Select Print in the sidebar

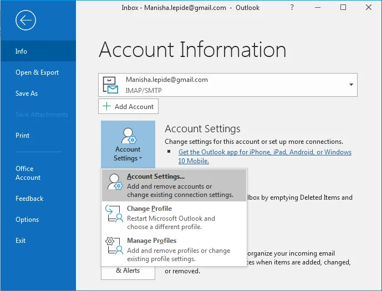[x=38, y=136]
